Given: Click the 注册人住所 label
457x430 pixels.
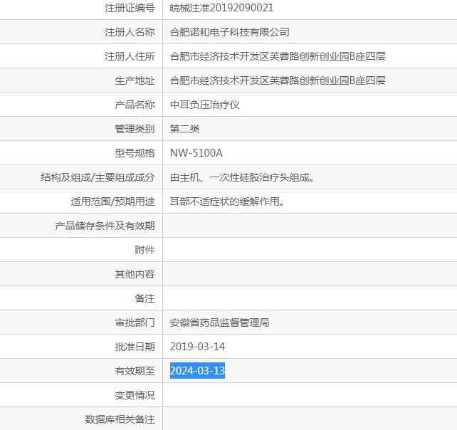Looking at the screenshot, I should pyautogui.click(x=130, y=56).
